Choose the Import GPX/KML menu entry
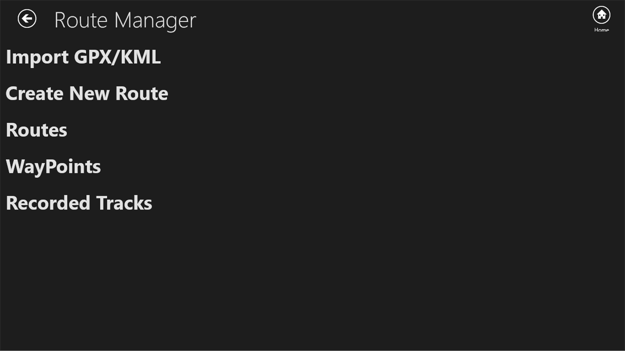Image resolution: width=625 pixels, height=351 pixels. [x=83, y=57]
